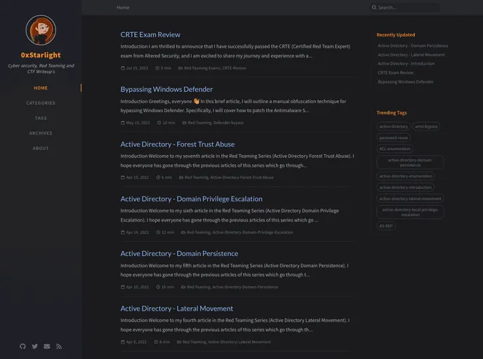Go to Home in sidebar
This screenshot has height=359, width=483.
(41, 88)
